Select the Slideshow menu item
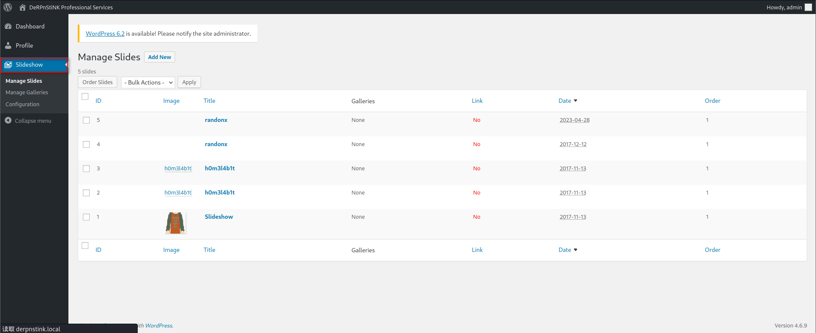This screenshot has width=816, height=333. point(34,65)
